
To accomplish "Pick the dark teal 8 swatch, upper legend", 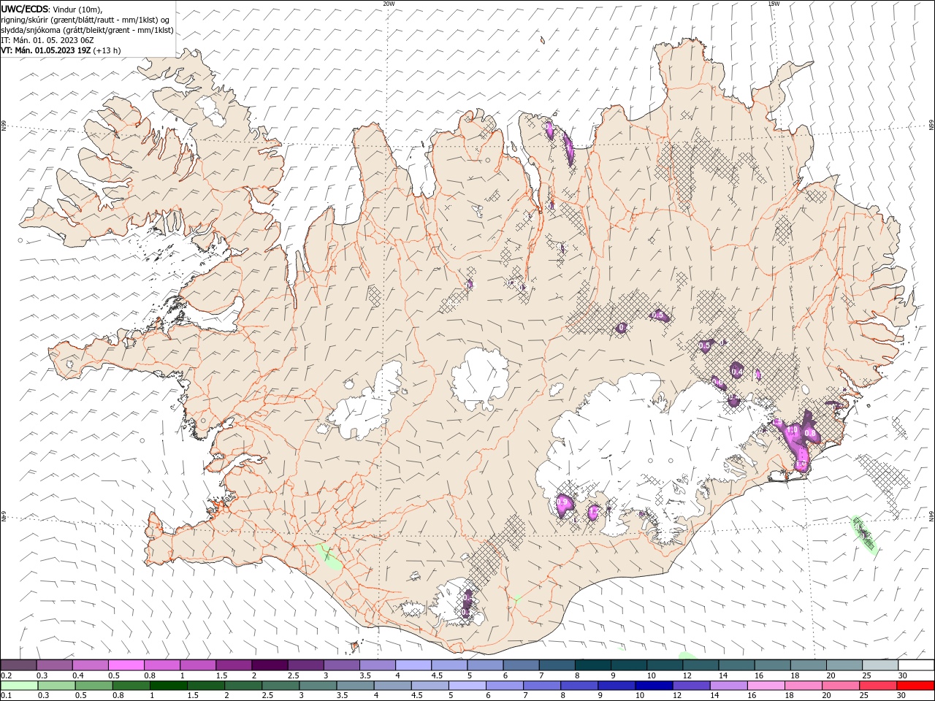I will [x=592, y=665].
